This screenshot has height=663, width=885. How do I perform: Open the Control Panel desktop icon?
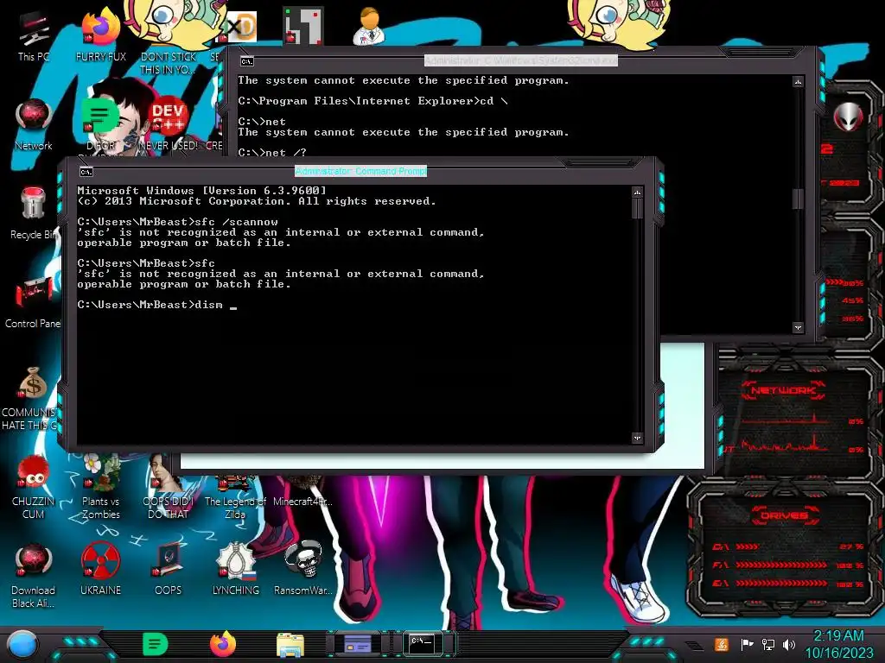coord(33,301)
